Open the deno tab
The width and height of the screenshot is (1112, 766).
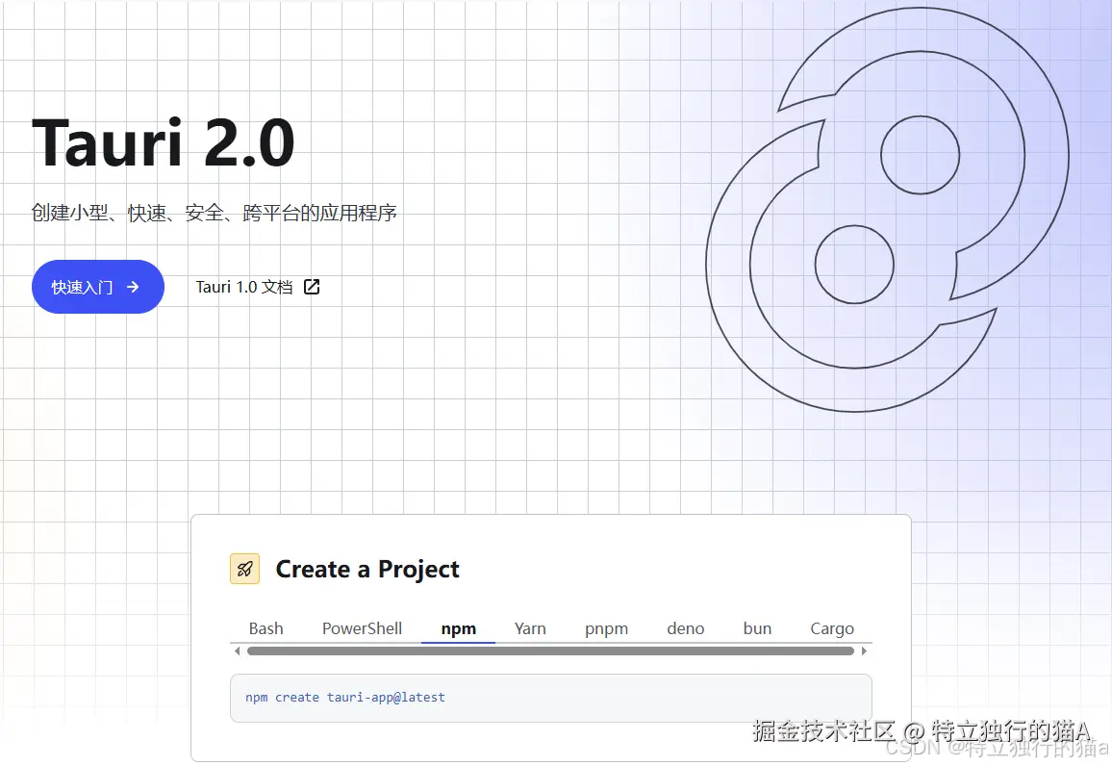[x=685, y=628]
